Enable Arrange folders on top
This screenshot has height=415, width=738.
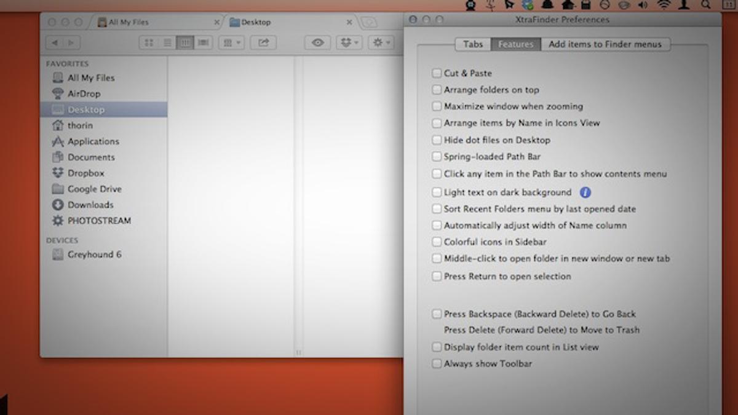click(x=437, y=90)
